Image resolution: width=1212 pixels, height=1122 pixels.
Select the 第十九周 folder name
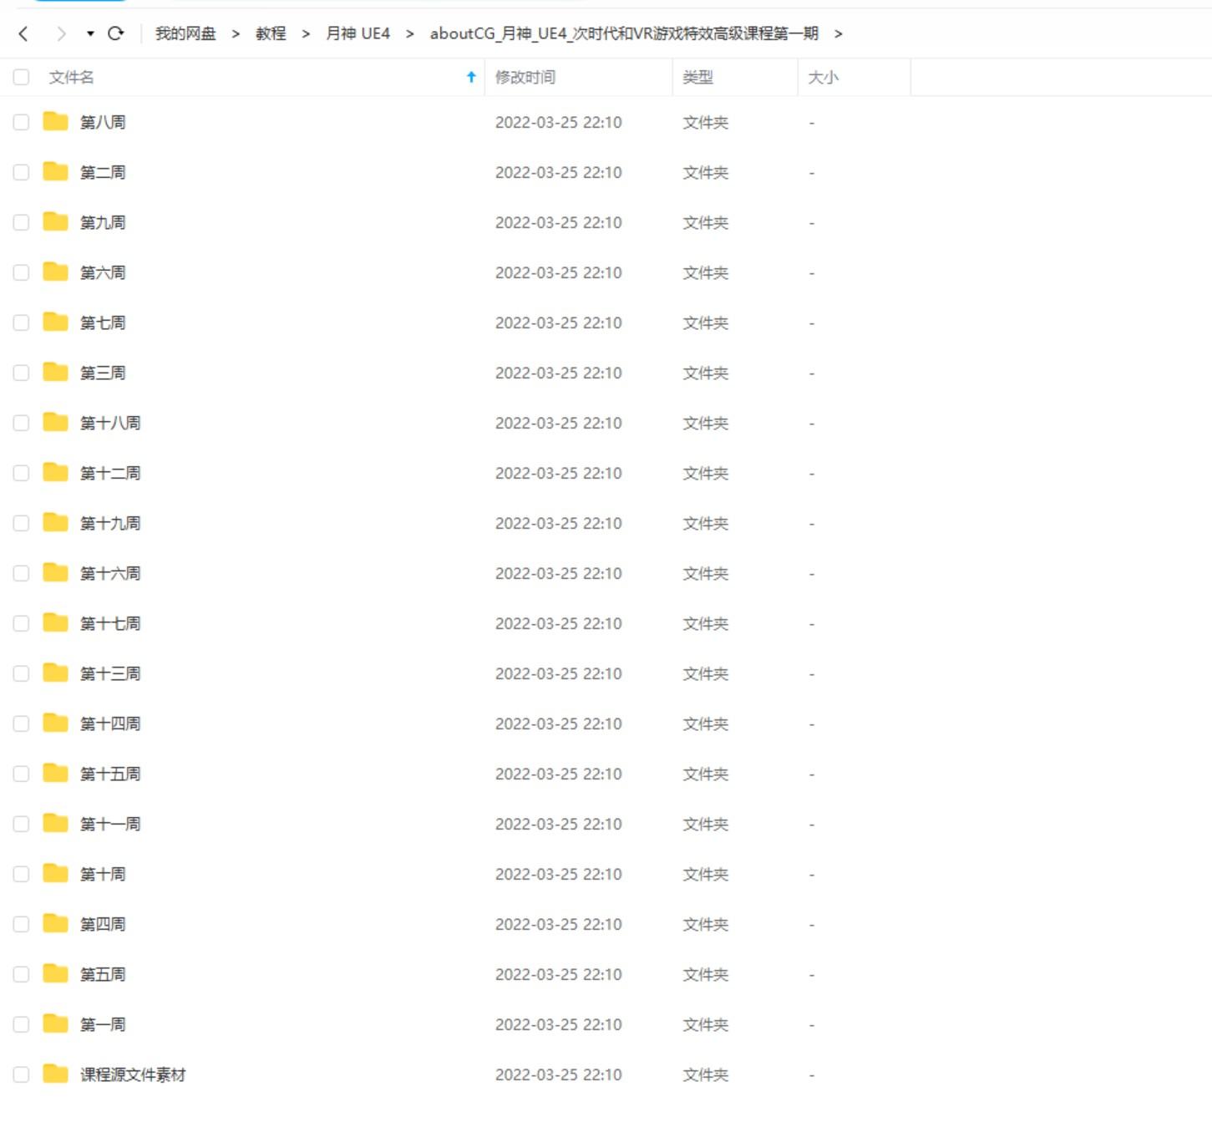(x=110, y=523)
